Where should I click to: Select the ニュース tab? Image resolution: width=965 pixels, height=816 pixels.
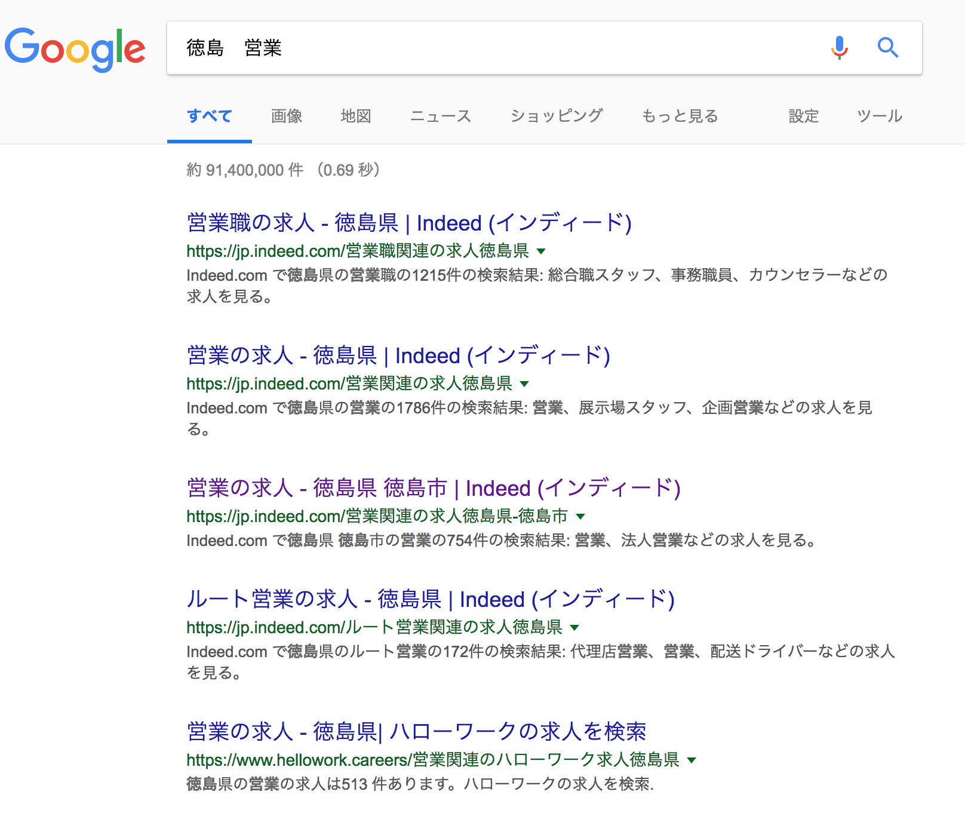441,116
